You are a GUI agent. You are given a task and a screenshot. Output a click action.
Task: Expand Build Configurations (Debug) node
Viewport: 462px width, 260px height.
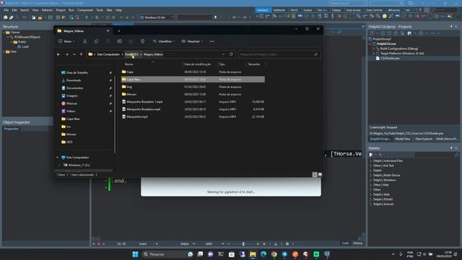click(373, 48)
